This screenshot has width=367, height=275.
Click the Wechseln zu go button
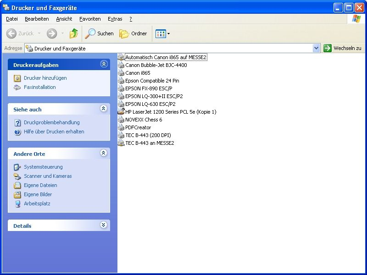pos(342,48)
